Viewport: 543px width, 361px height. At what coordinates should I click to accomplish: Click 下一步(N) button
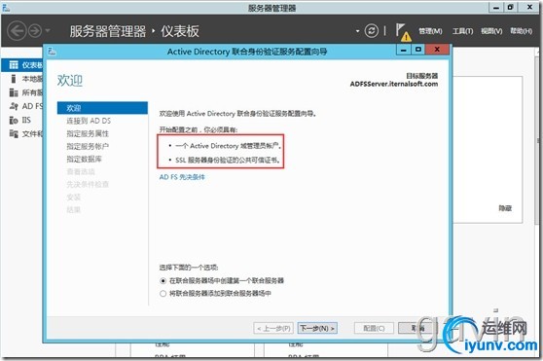[317, 328]
